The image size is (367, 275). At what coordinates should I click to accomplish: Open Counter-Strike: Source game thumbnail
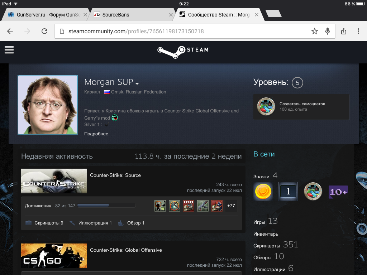point(54,181)
